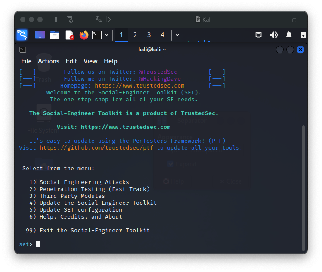The height and width of the screenshot is (272, 322).
Task: Click the network connection tray icon
Action: [258, 35]
